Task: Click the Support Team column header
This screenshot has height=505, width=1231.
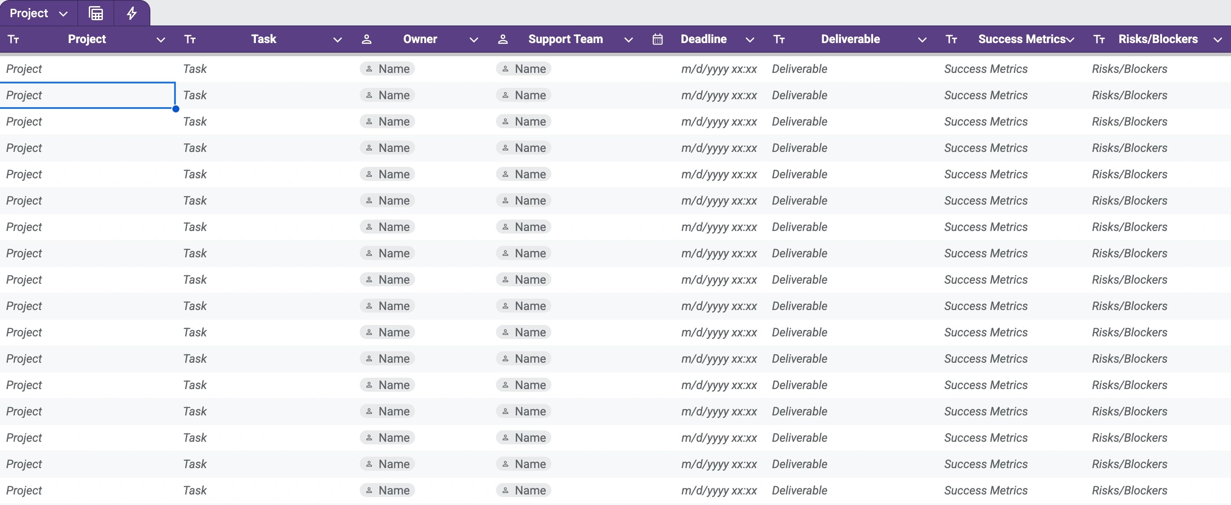Action: [x=565, y=39]
